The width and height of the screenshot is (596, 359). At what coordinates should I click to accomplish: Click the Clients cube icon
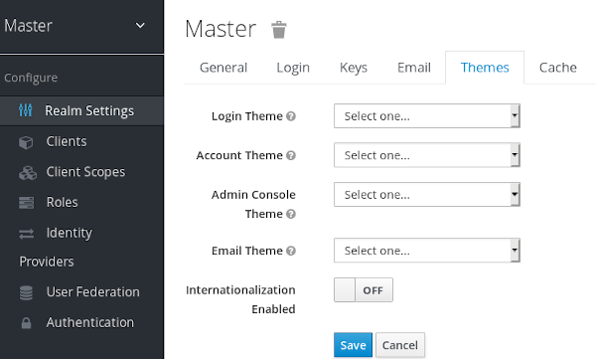point(26,142)
